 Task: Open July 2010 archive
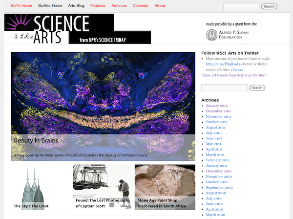click(x=213, y=198)
